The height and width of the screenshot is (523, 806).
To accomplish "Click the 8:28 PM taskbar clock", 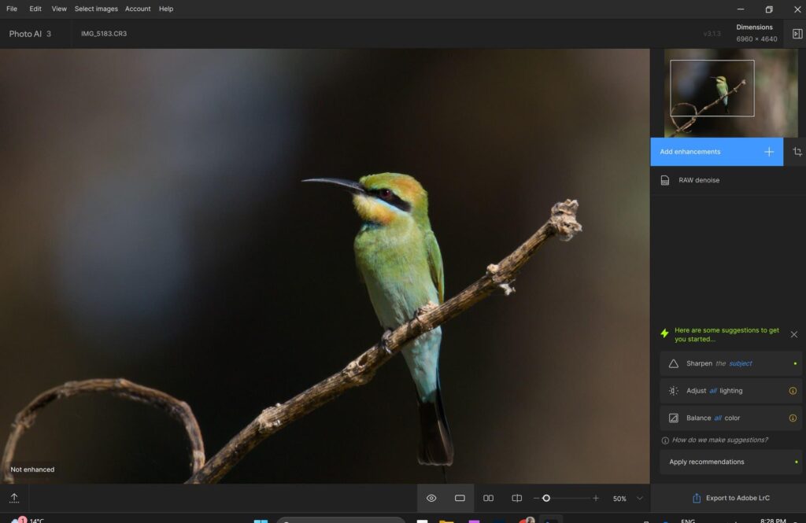I will pos(773,521).
